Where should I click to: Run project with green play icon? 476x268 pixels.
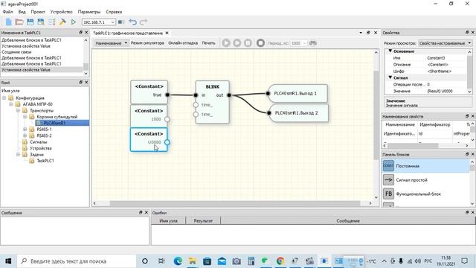(x=73, y=22)
